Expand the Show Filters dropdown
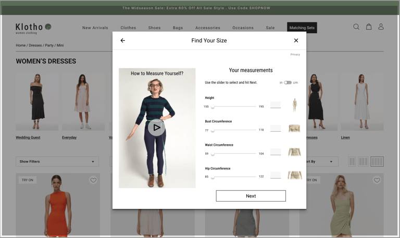Image resolution: width=400 pixels, height=238 pixels. coord(57,161)
